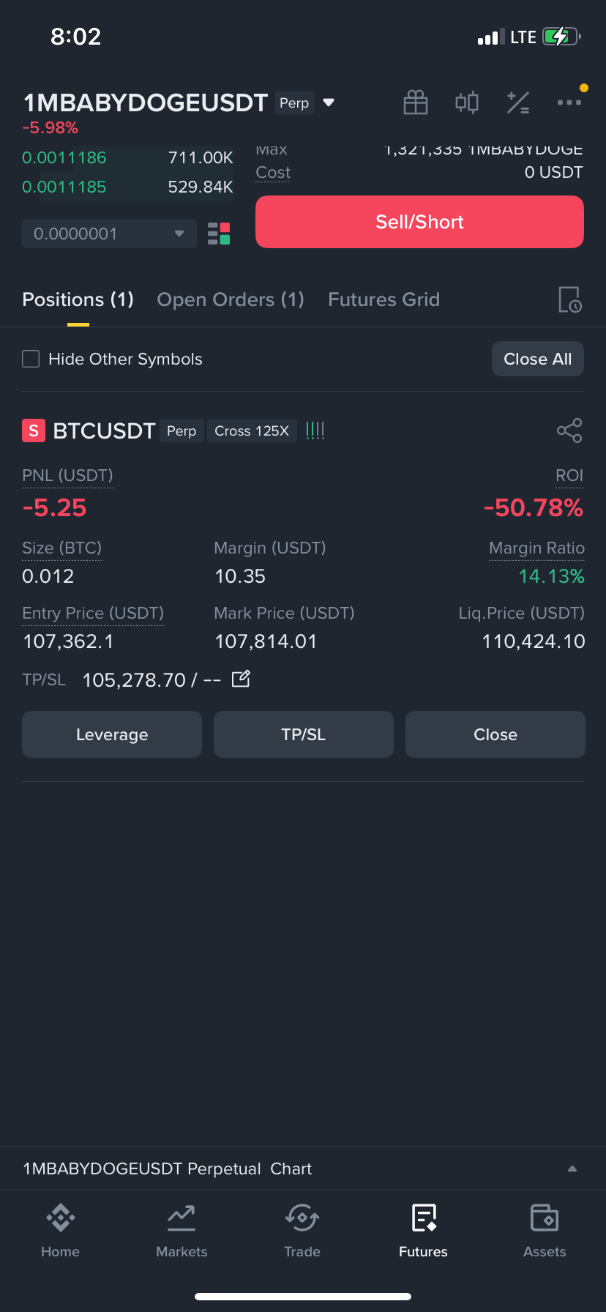Open Assets in the bottom navigation
This screenshot has height=1312, width=606.
click(x=545, y=1231)
